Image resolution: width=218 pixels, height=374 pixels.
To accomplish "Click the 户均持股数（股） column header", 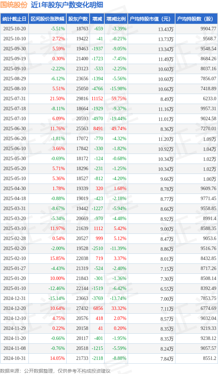I will (x=196, y=19).
